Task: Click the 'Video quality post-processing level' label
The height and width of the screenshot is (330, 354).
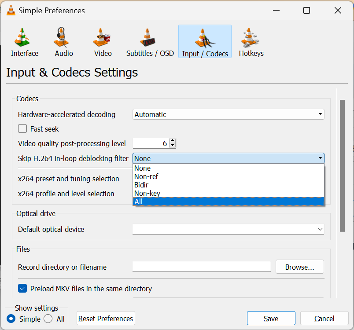Action: [x=72, y=143]
